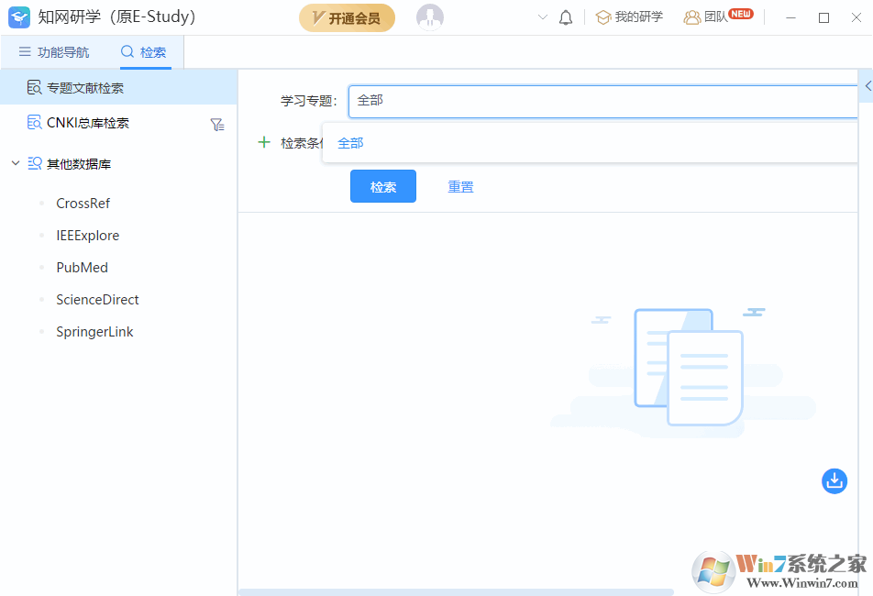The width and height of the screenshot is (873, 596).
Task: Click the blue download floating icon
Action: [x=834, y=480]
